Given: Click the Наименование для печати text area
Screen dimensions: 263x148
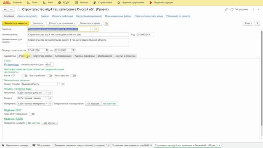Looking at the screenshot, I should (x=78, y=42).
